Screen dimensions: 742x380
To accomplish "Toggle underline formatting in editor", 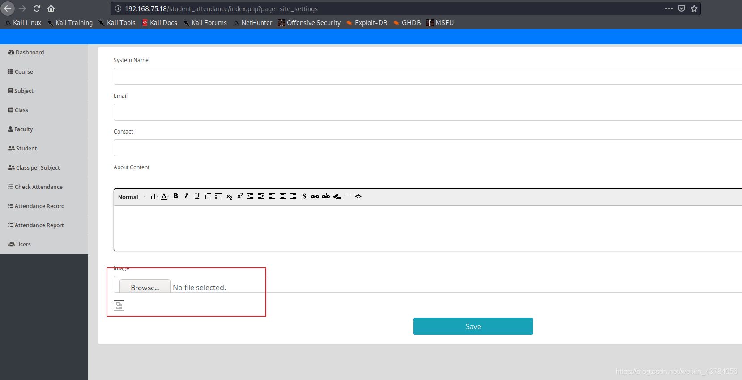I will pyautogui.click(x=197, y=196).
